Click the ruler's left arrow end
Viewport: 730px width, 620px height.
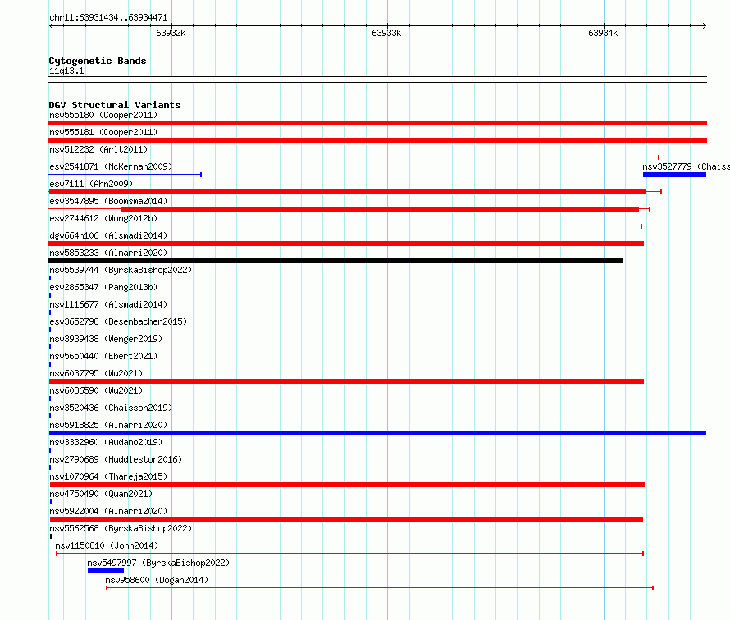coord(51,26)
